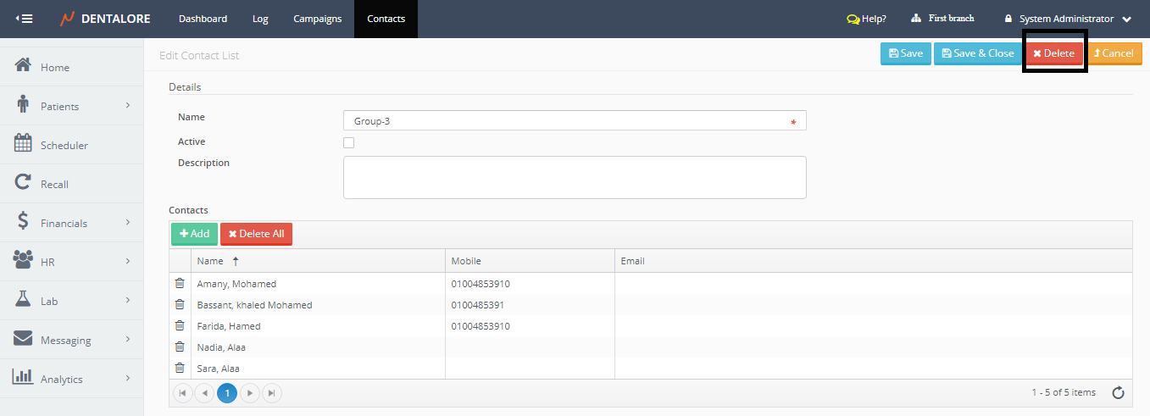
Task: Expand the Patients sidebar menu
Action: [71, 106]
